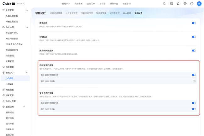Select 审计日志 in the sidebar
The width and height of the screenshot is (204, 136).
(x=10, y=118)
